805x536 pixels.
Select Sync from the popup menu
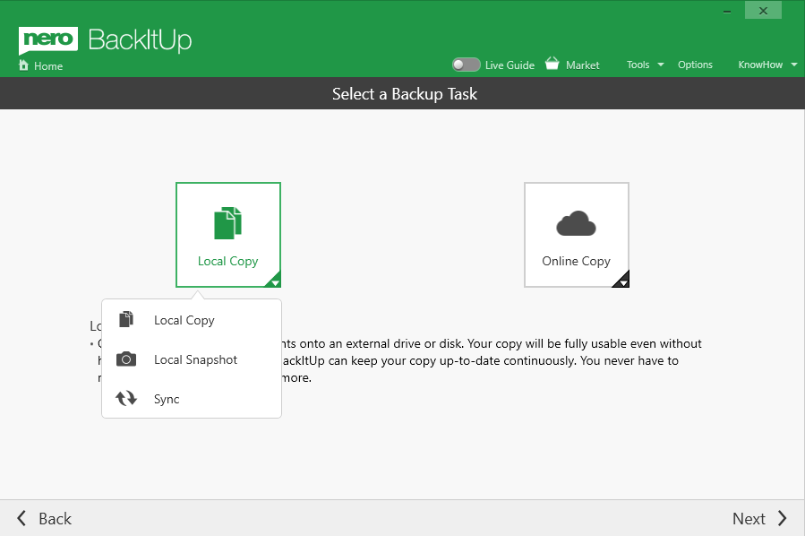[167, 399]
